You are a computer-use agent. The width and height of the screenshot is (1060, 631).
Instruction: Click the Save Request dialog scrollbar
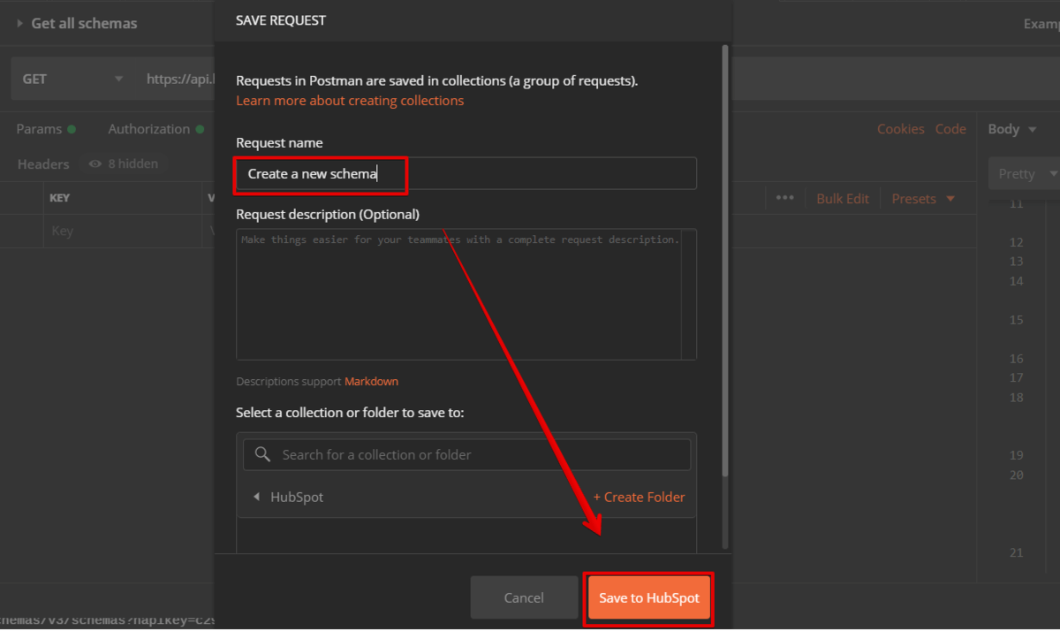[725, 265]
